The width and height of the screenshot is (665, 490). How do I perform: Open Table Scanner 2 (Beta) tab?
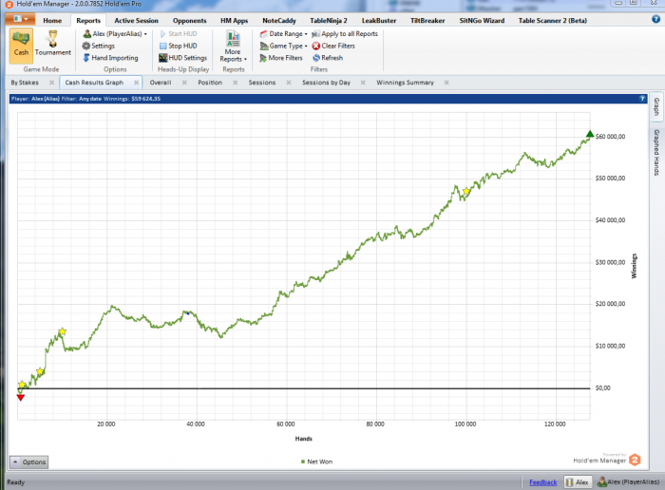553,20
